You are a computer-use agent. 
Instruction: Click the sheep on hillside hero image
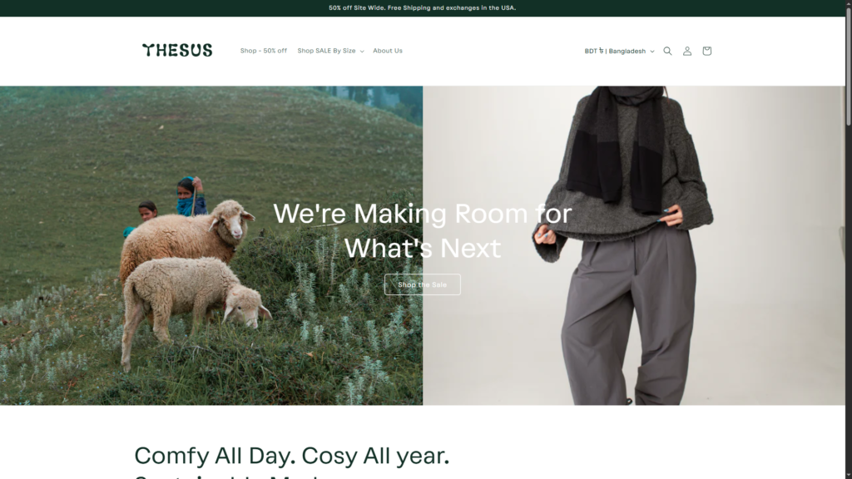click(x=211, y=245)
